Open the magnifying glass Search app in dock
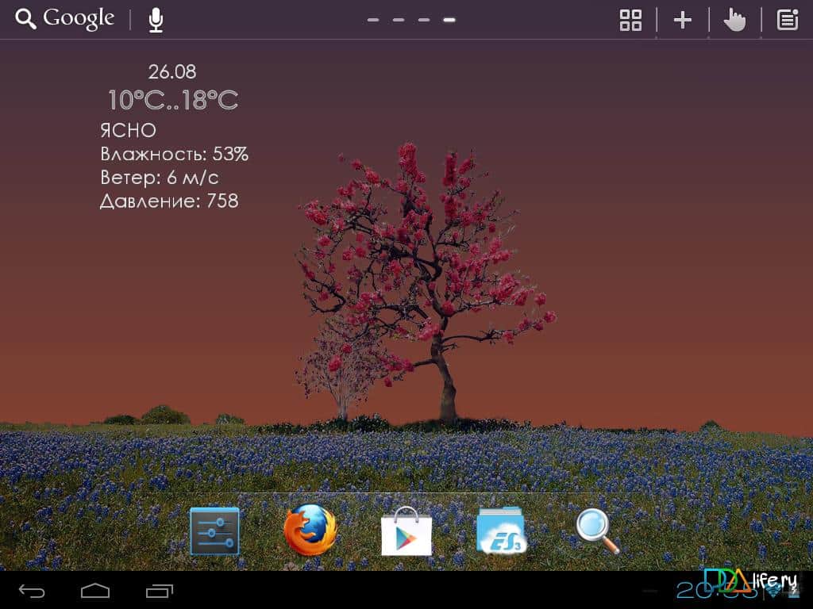 click(597, 530)
